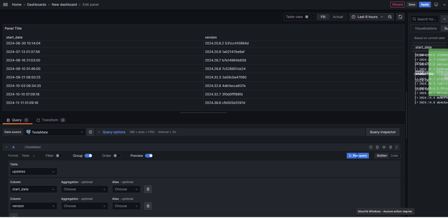Click the magnifier icon in the search field

pyautogui.click(x=414, y=19)
